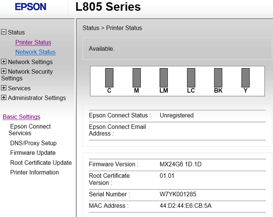The height and width of the screenshot is (217, 273).
Task: Select DNS/Proxy Setup in sidebar
Action: pos(33,143)
